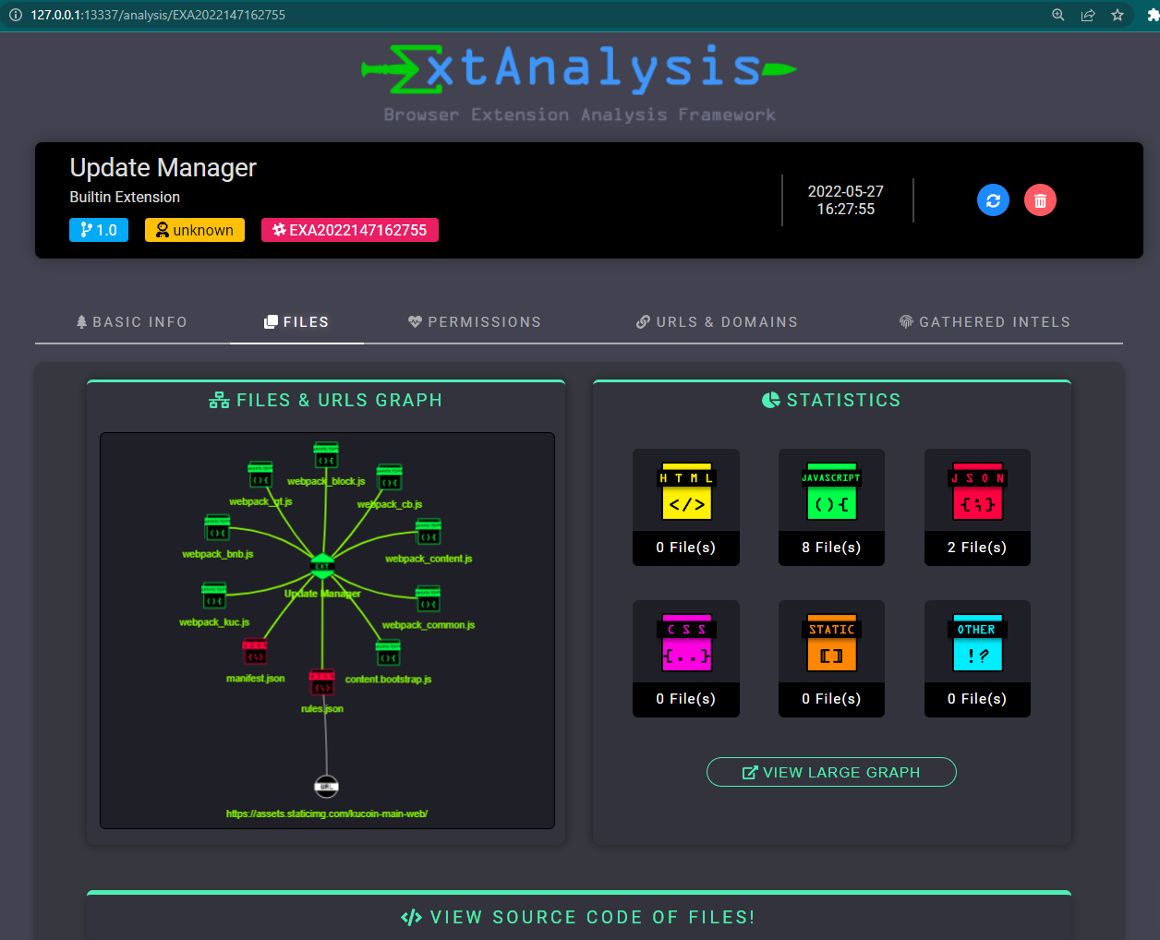Switch to URLs & Domains tab
The height and width of the screenshot is (940, 1160).
click(717, 322)
